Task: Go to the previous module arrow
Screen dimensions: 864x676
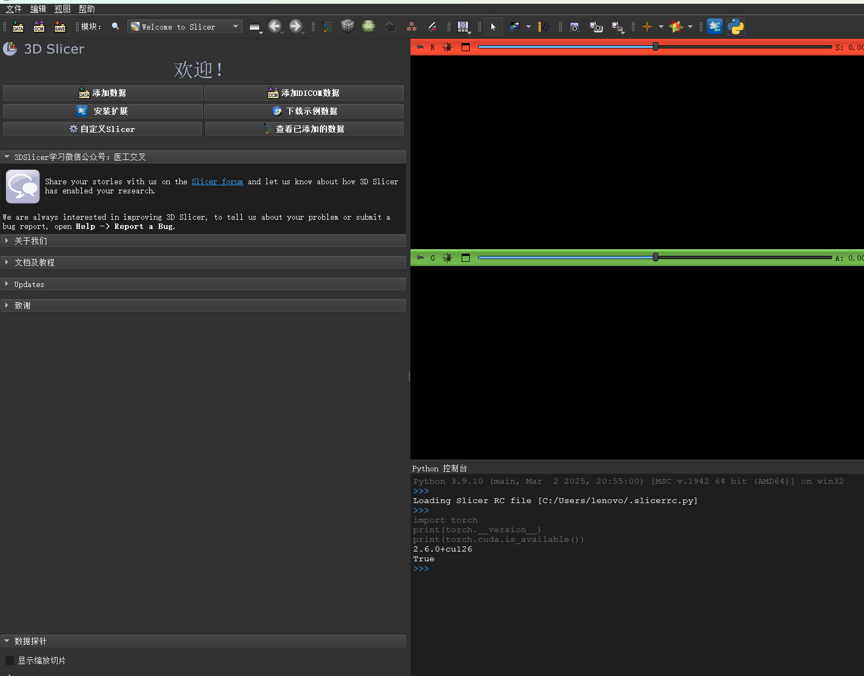Action: (x=275, y=26)
